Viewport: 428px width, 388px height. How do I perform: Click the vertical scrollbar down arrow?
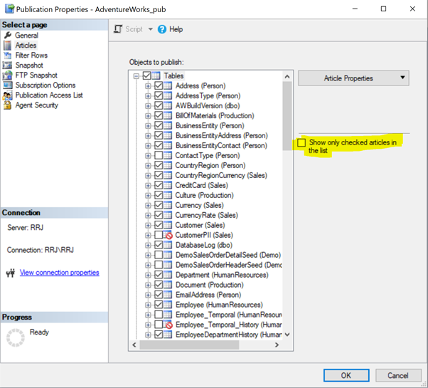[287, 335]
